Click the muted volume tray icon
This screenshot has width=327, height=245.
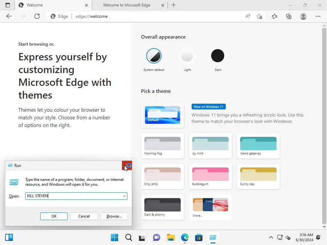click(x=288, y=237)
